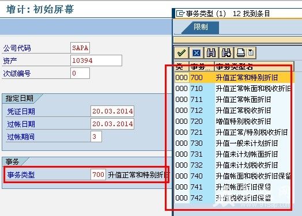Image resolution: width=302 pixels, height=216 pixels.
Task: Click the 事务... column header
Action: 202,67
